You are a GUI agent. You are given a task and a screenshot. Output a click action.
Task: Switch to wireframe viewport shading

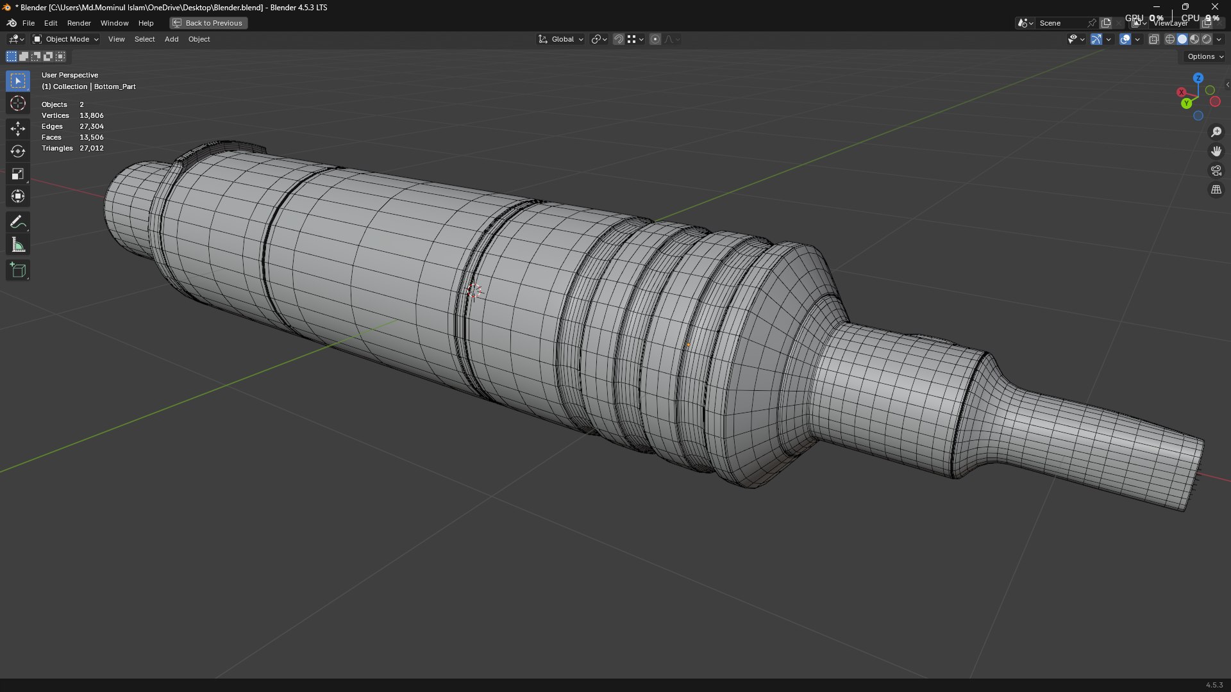(1170, 39)
